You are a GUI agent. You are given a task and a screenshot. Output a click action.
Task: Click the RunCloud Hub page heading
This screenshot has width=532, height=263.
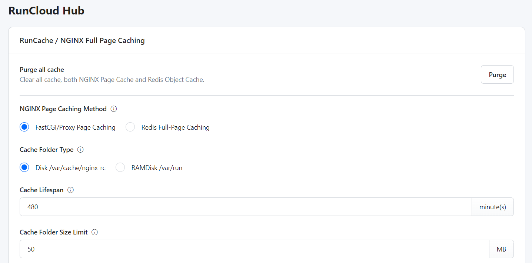tap(46, 11)
